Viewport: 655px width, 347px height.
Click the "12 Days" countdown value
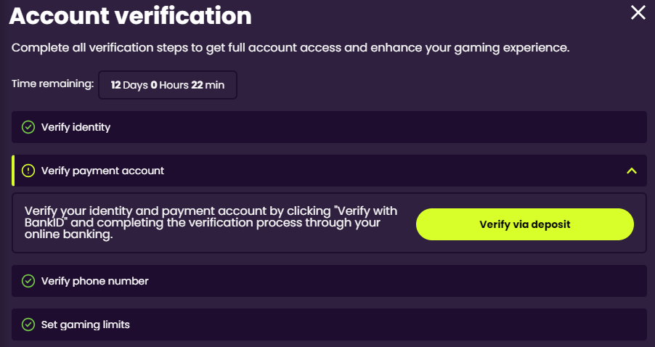pyautogui.click(x=129, y=85)
